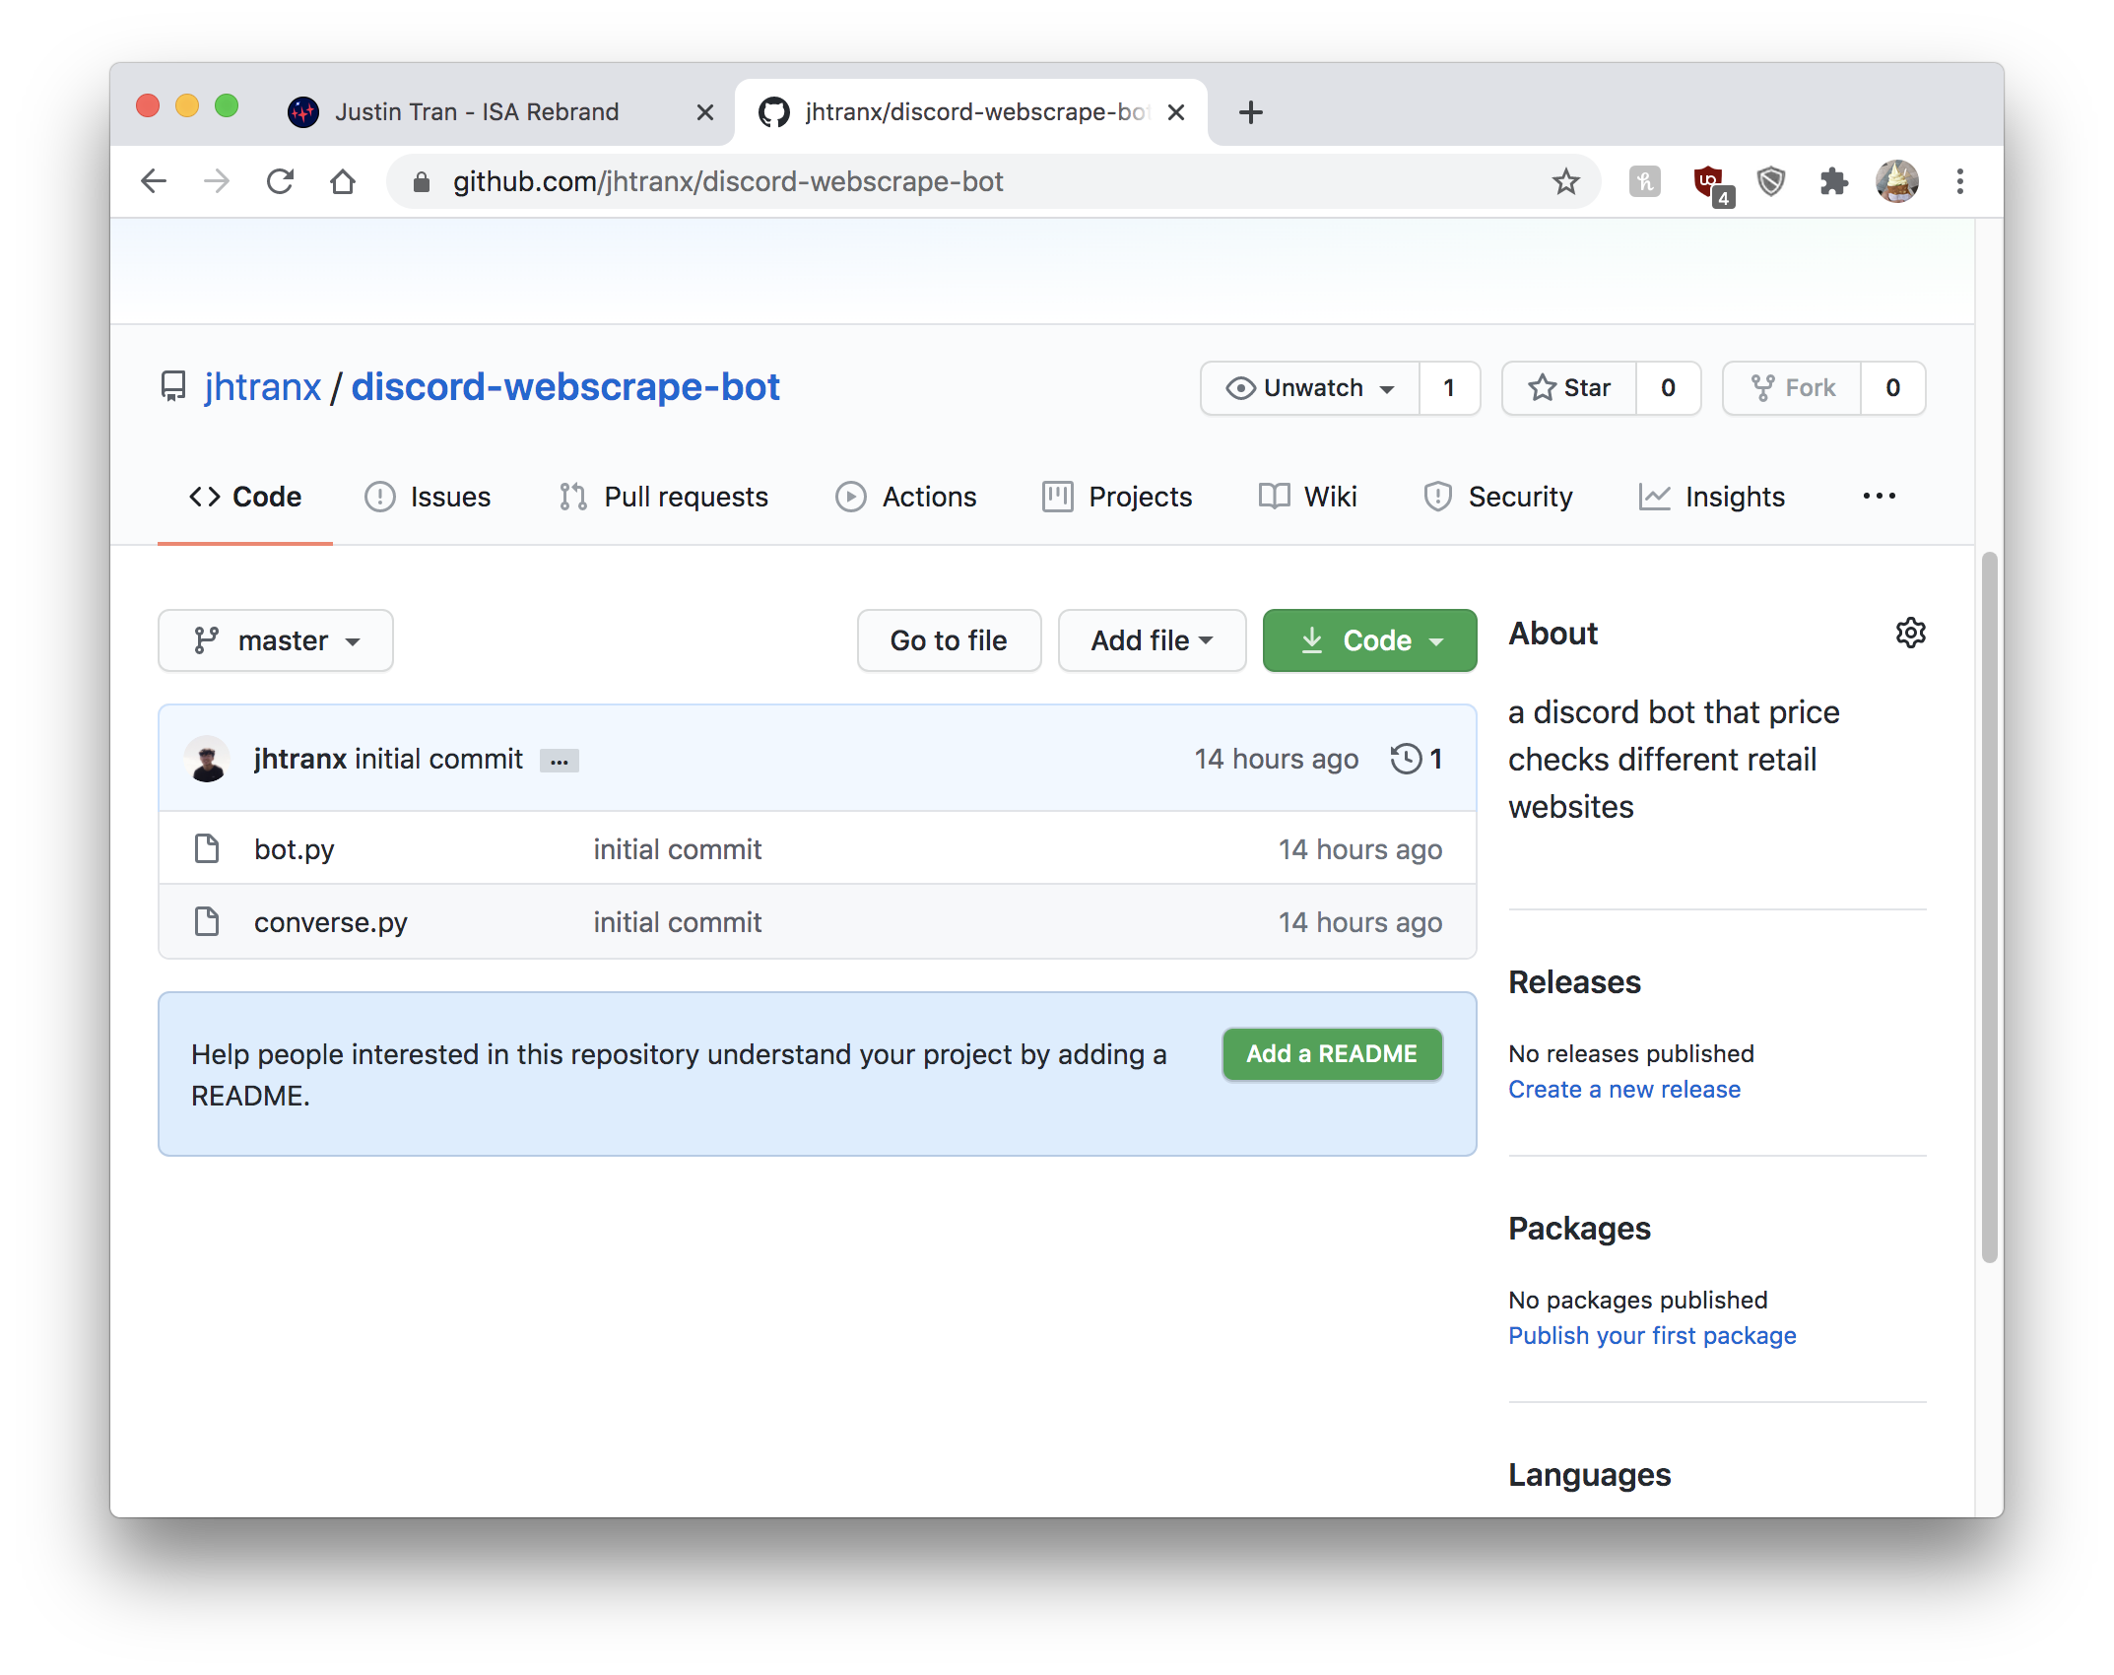Screen dimensions: 2114x1675
Task: Star this repository
Action: click(1569, 388)
